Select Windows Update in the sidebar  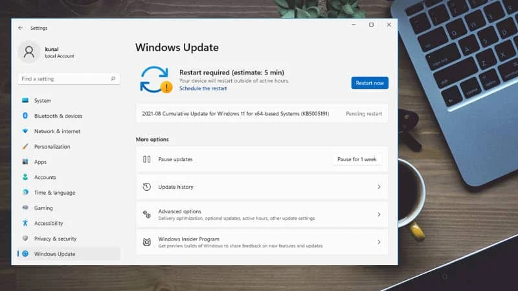pyautogui.click(x=69, y=253)
